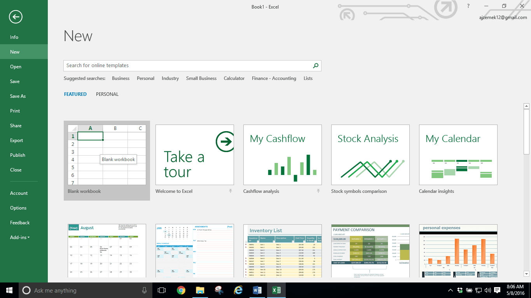Image resolution: width=531 pixels, height=298 pixels.
Task: Open the Inventory List template
Action: (x=283, y=251)
